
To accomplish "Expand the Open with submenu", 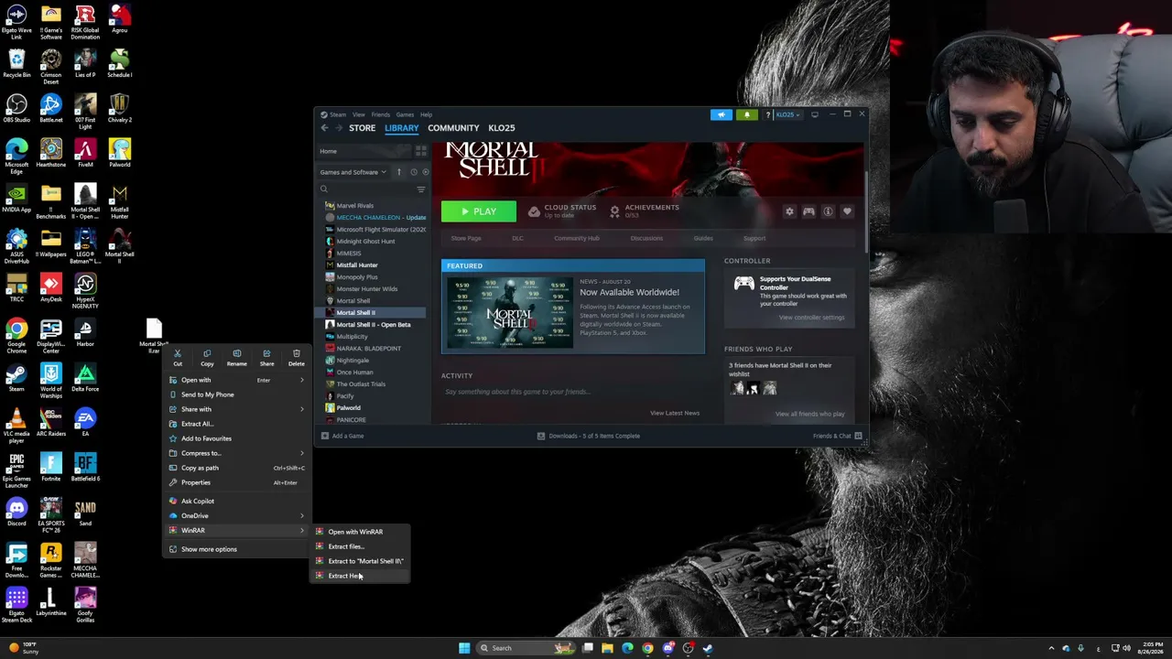I will [236, 380].
